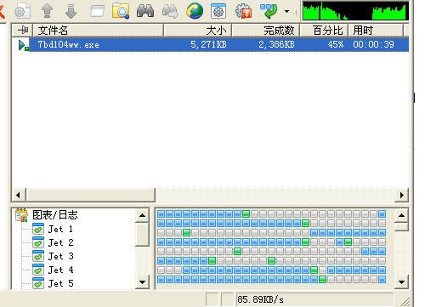425x307 pixels.
Task: Click the tree panel's scroll up arrow
Action: point(142,215)
